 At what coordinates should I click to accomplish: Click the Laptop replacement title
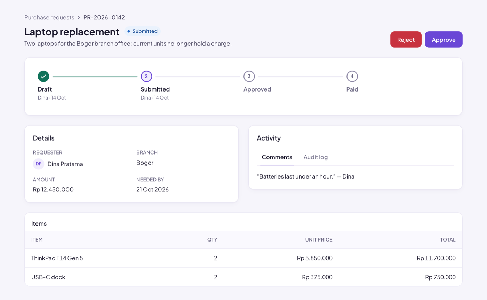[72, 32]
